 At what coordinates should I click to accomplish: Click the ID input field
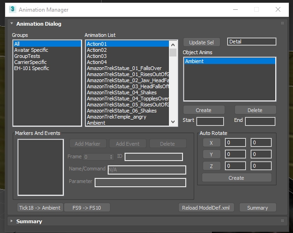tap(154, 157)
